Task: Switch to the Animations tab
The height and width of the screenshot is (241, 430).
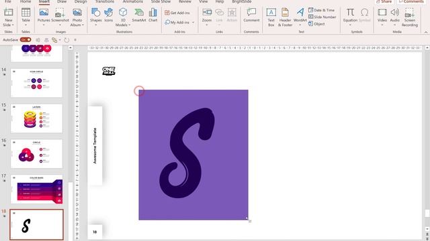Action: (x=133, y=1)
